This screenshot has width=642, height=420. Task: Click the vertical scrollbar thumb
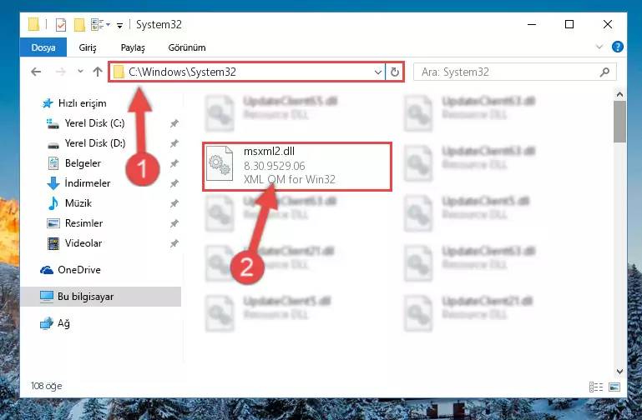(620, 122)
